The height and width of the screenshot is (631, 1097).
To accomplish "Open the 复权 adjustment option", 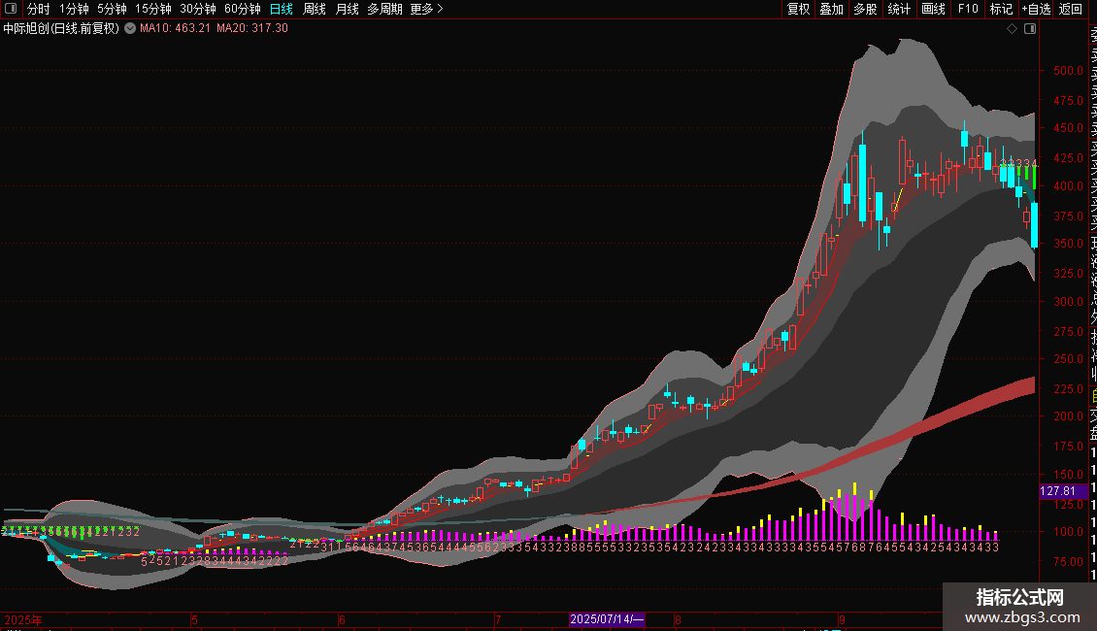I will pos(798,9).
